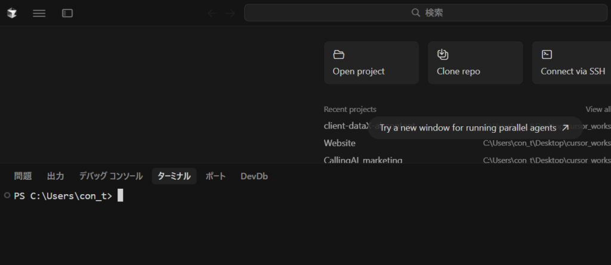611x265 pixels.
Task: Click the Cursor app logo icon
Action: (x=12, y=13)
